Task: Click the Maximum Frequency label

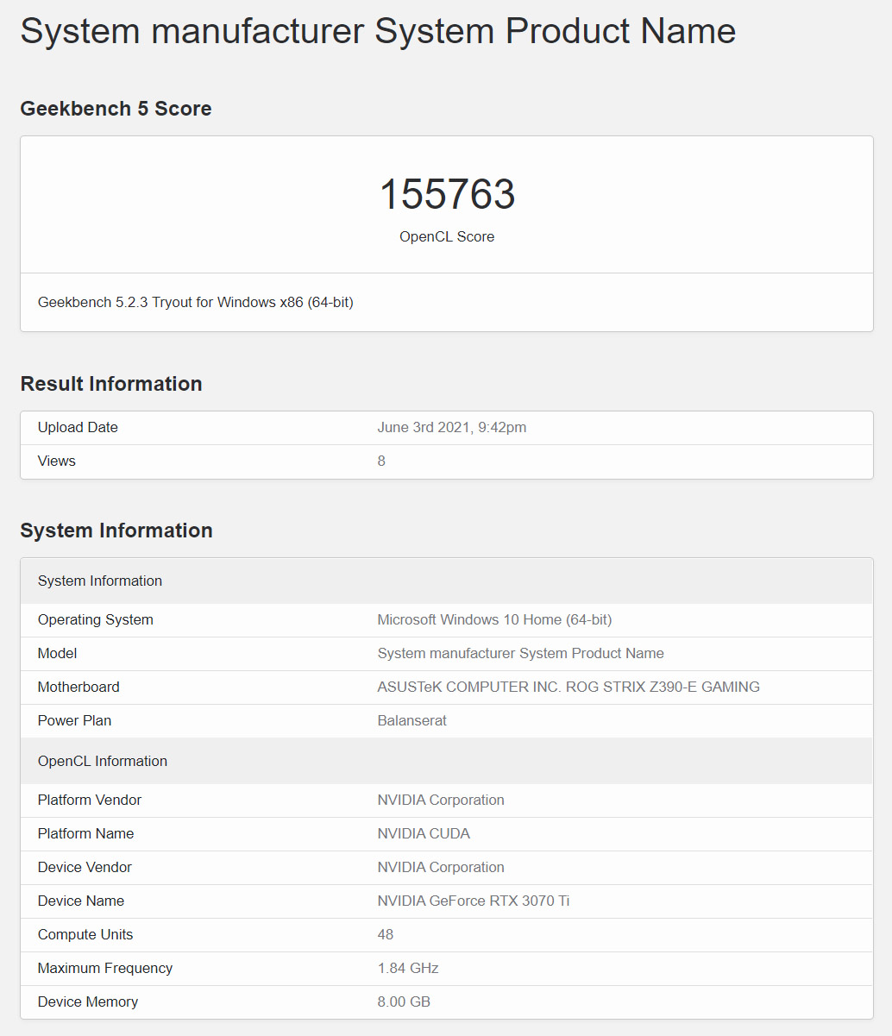Action: click(105, 968)
